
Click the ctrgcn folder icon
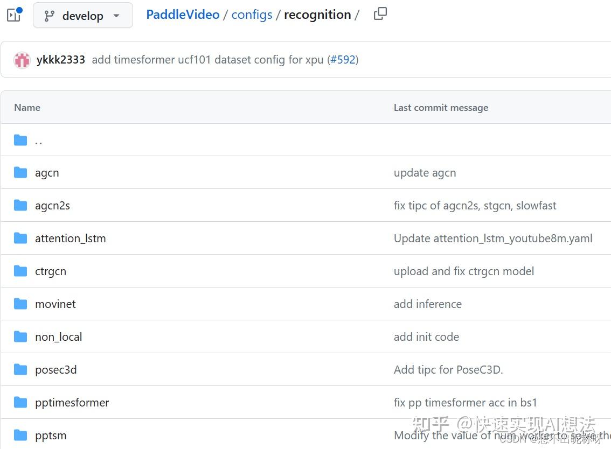point(20,271)
